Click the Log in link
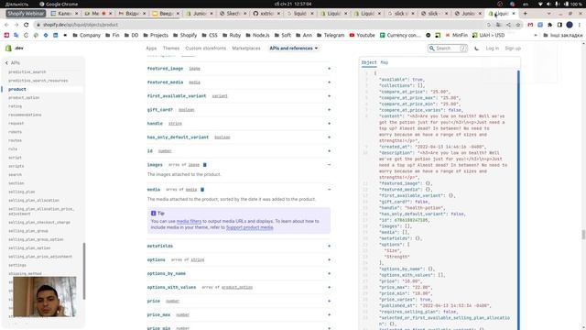This screenshot has height=330, width=586. (493, 49)
